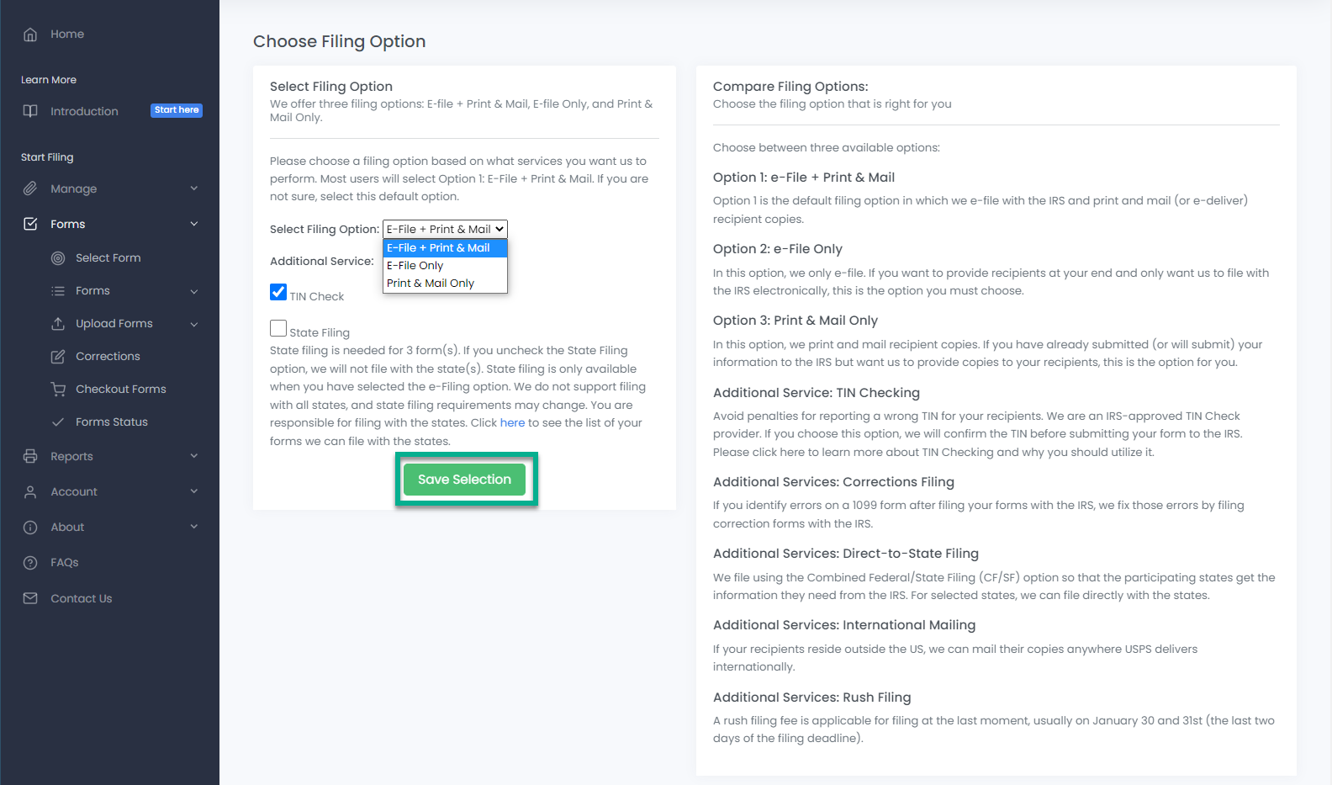Viewport: 1332px width, 785px height.
Task: Pick the highlighted E-File + Print & Mail option
Action: click(x=438, y=248)
